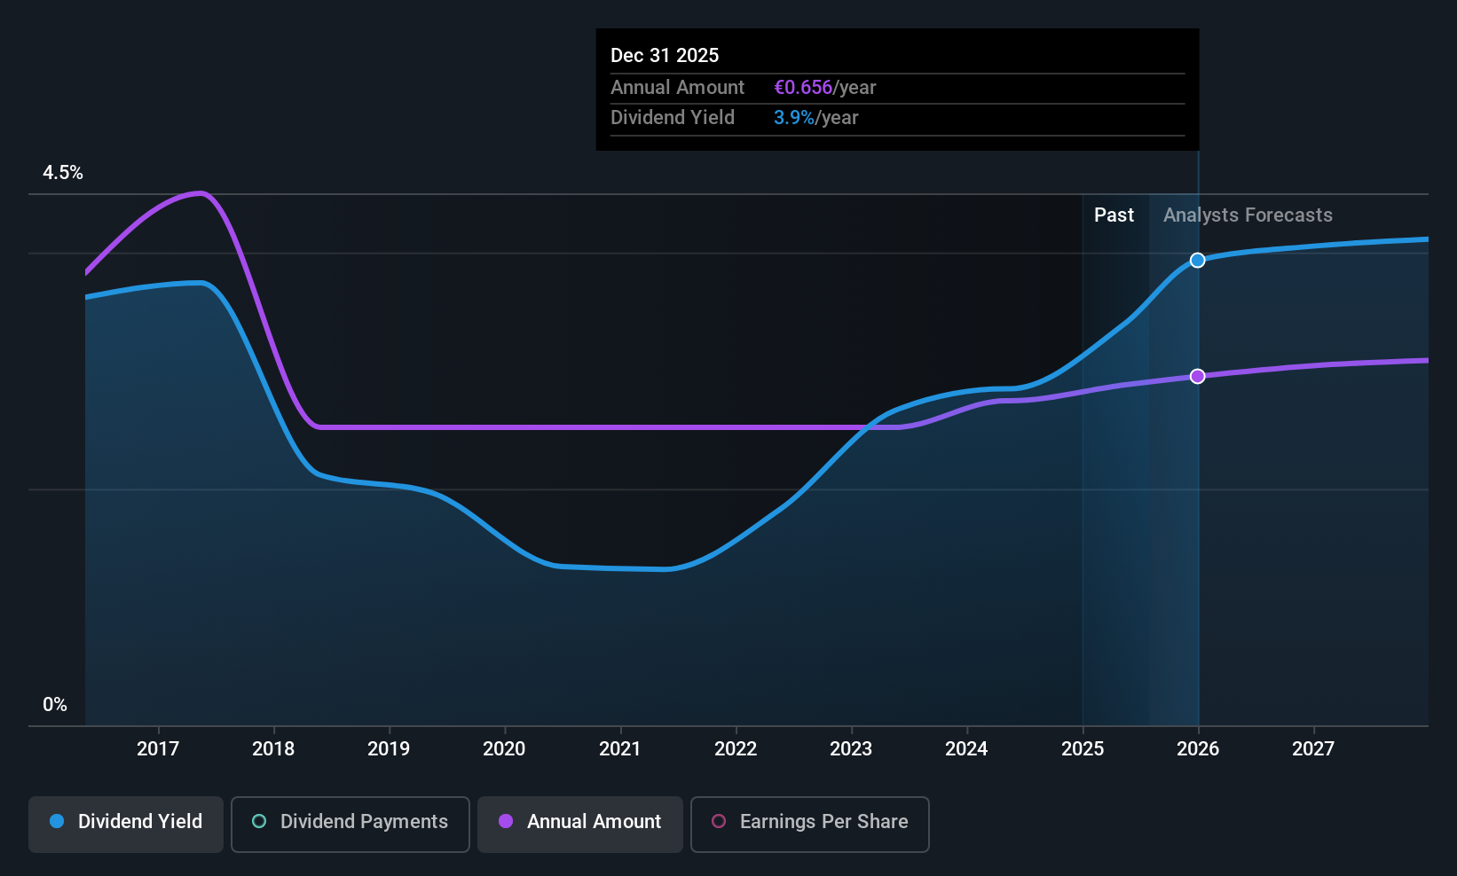Click the 2020 x-axis label
Image resolution: width=1457 pixels, height=876 pixels.
point(504,748)
